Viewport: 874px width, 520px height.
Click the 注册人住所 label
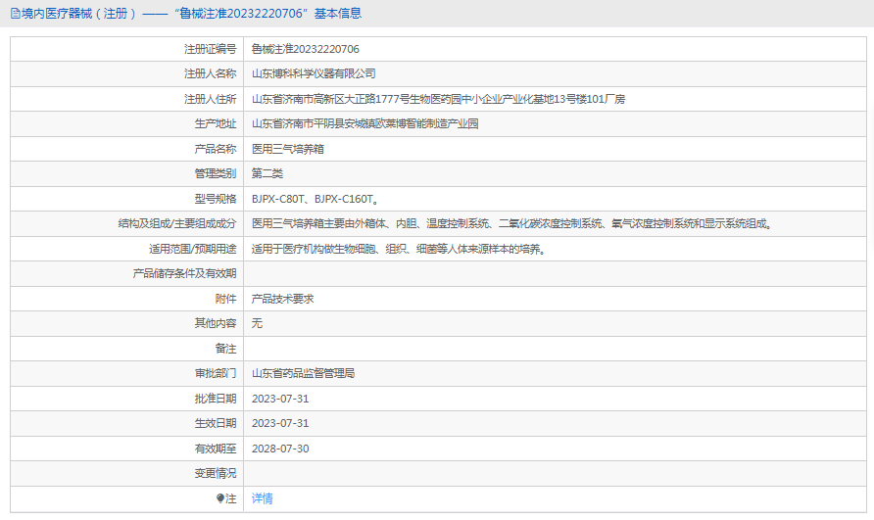pos(210,99)
